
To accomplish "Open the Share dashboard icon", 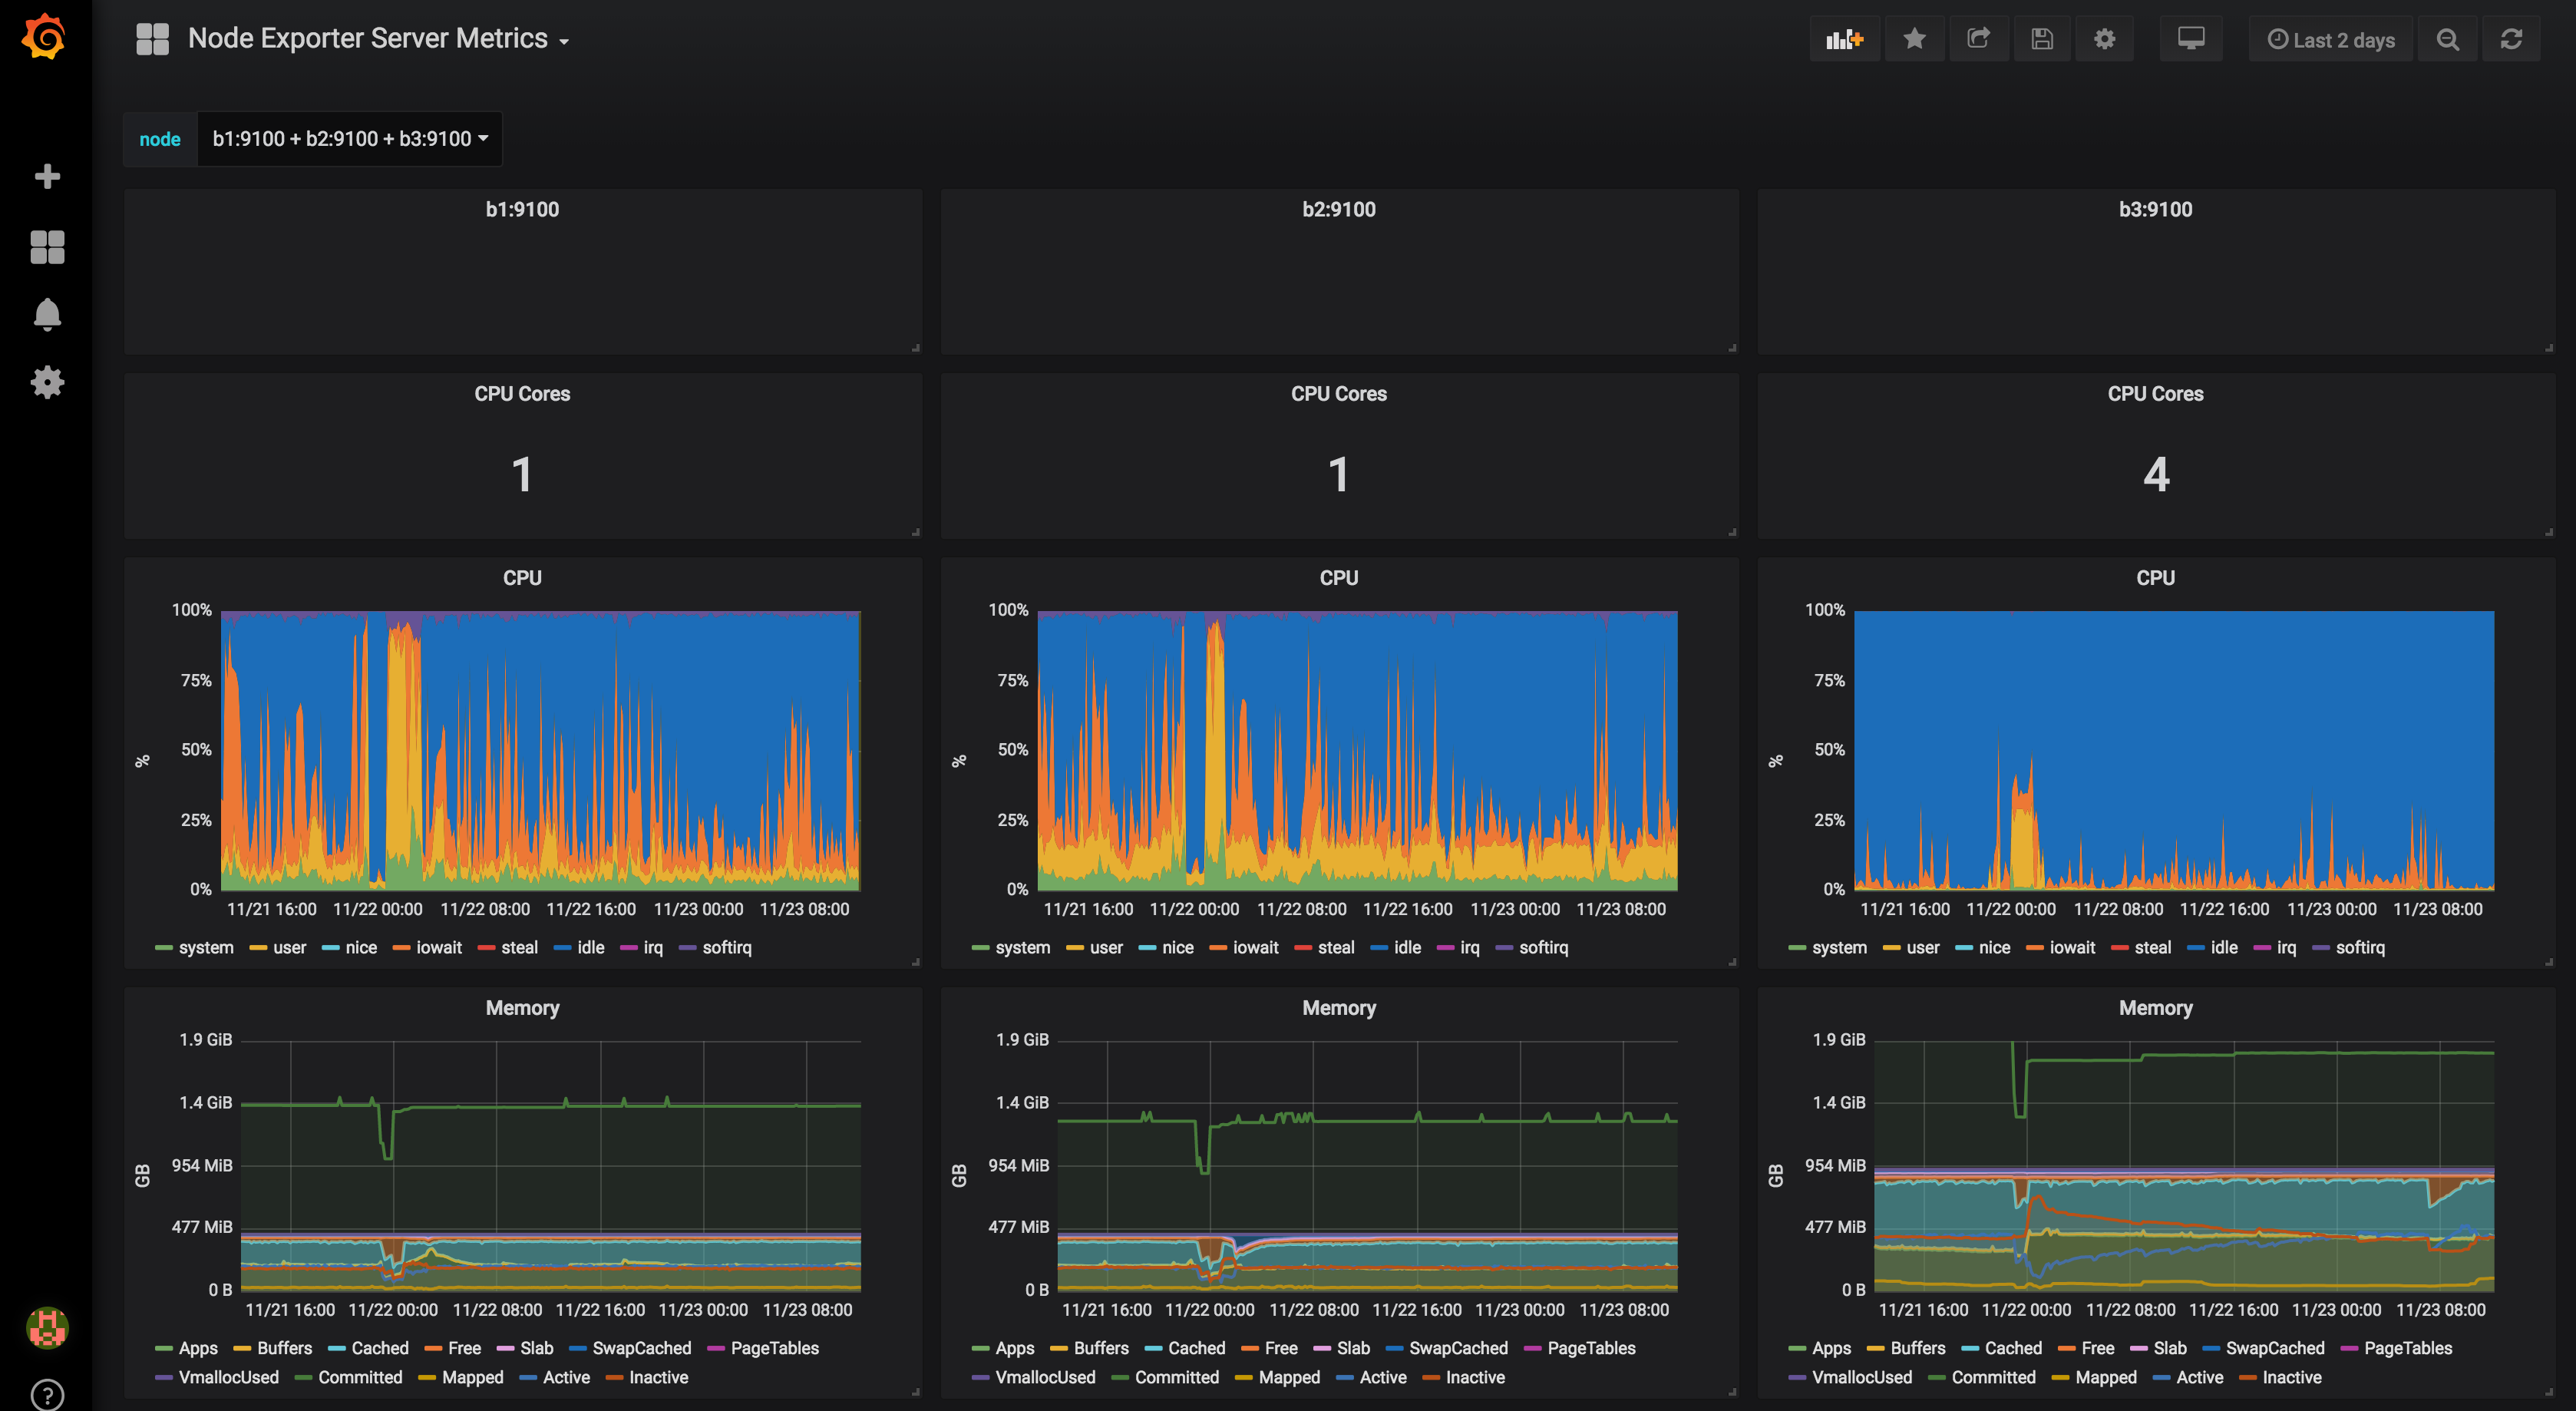I will pyautogui.click(x=1978, y=39).
